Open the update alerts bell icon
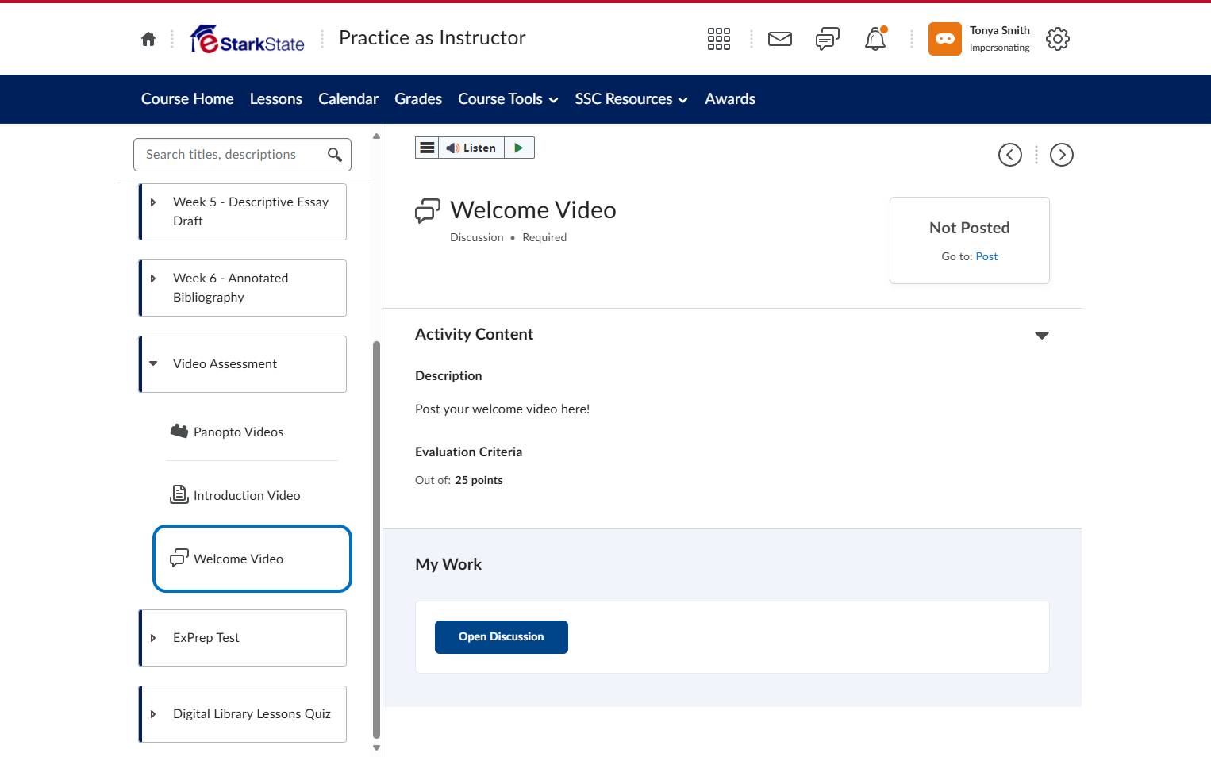The height and width of the screenshot is (757, 1211). 875,39
